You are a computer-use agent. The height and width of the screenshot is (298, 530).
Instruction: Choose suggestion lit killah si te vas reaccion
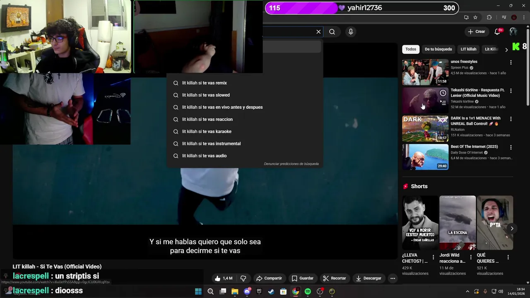point(244,119)
